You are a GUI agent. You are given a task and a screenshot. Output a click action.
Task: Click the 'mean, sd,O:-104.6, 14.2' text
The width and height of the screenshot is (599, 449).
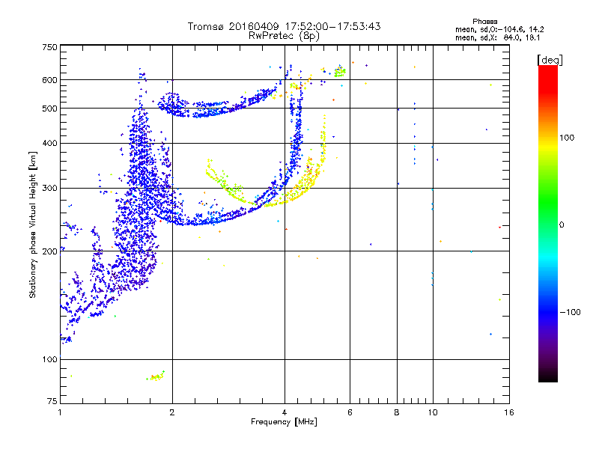[x=499, y=29]
